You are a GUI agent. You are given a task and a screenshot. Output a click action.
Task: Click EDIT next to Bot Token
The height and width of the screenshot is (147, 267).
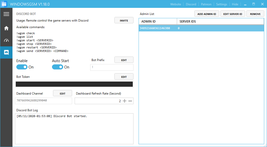coord(124,77)
